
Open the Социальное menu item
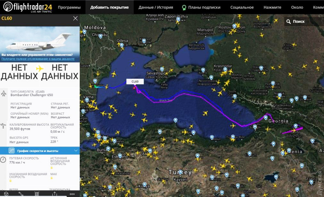[242, 7]
